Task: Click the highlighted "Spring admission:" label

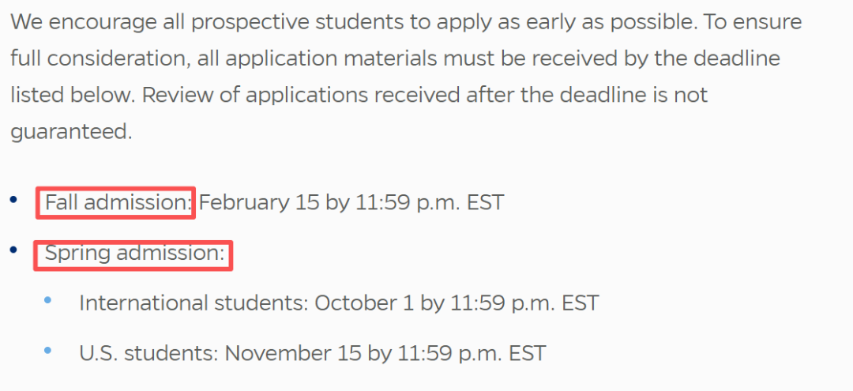Action: [x=133, y=254]
